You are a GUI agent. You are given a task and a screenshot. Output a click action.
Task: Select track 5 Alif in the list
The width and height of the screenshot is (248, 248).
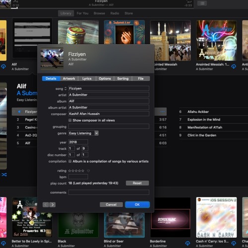pos(27,143)
